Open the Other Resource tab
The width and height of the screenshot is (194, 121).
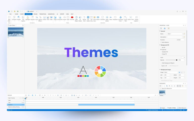tap(182, 108)
